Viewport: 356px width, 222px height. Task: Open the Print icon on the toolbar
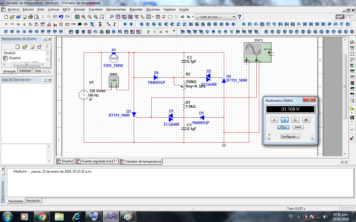(x=30, y=16)
